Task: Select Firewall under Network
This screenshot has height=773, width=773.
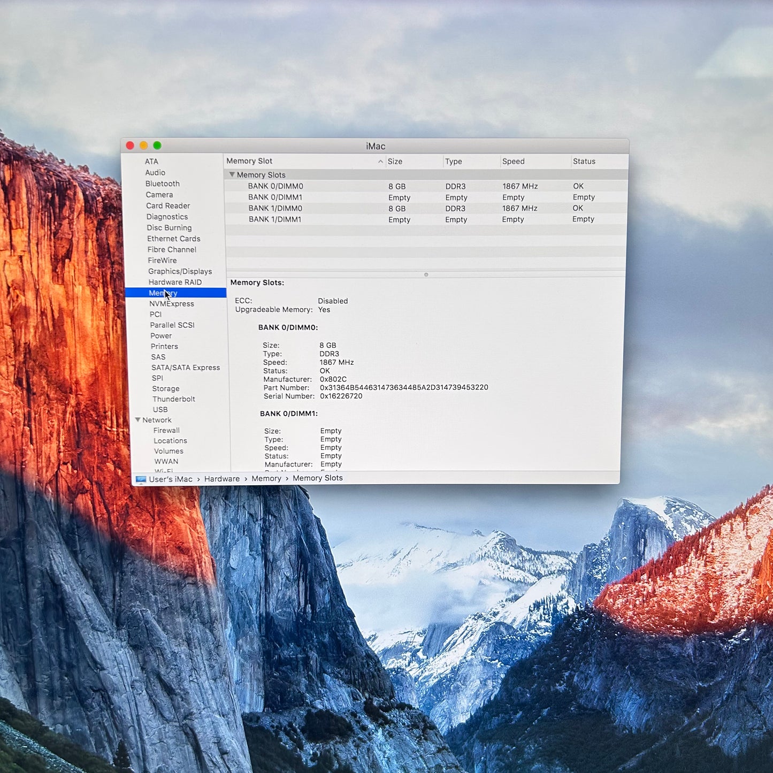Action: [166, 431]
